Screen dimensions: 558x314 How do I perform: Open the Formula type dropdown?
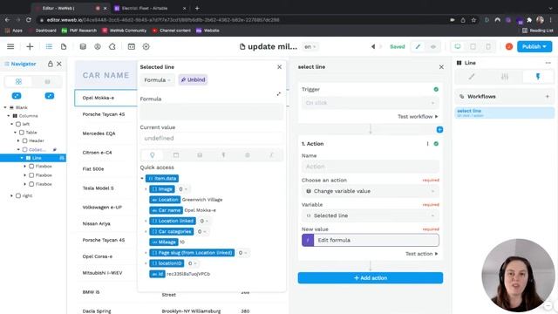(157, 79)
